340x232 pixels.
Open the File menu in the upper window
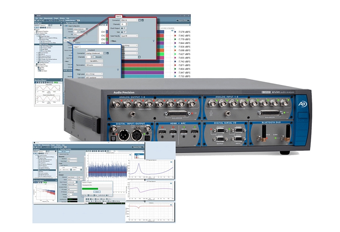[37, 18]
